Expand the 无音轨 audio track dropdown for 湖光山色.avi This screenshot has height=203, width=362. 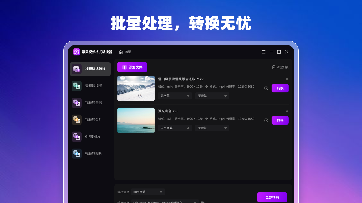212,128
